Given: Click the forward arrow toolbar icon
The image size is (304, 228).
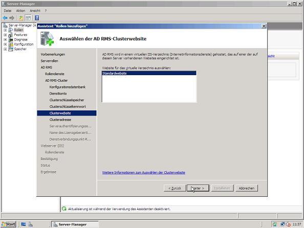Looking at the screenshot, I should (x=12, y=18).
